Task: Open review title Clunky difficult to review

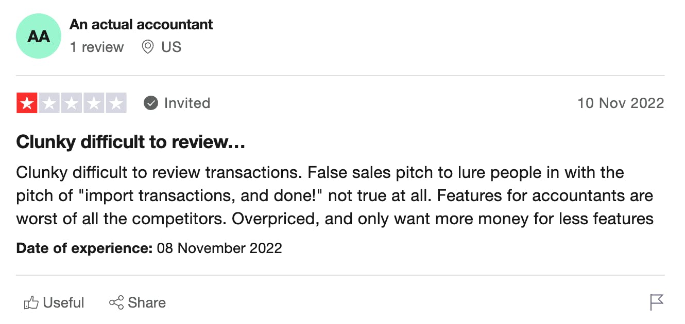Action: (131, 142)
